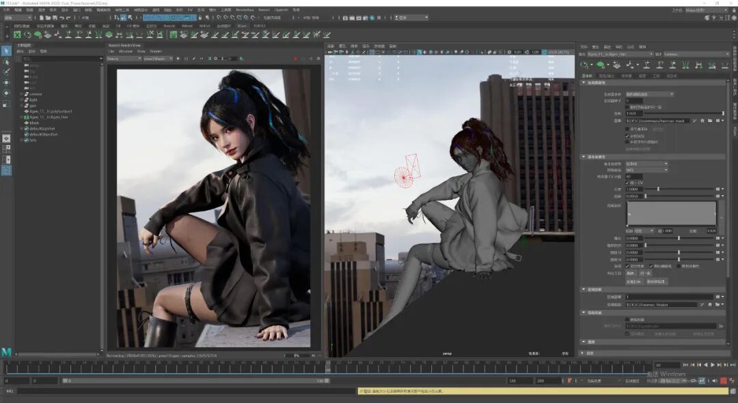Image resolution: width=738 pixels, height=403 pixels.
Task: Open camera shape dropdown in Arnold RenderView
Action: tap(158, 59)
